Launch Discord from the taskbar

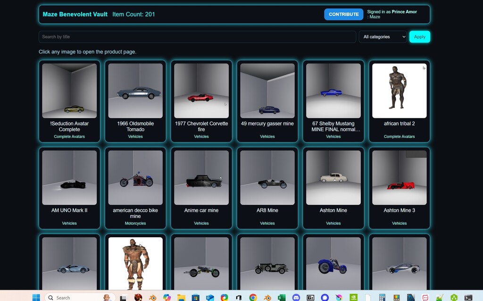tap(296, 298)
